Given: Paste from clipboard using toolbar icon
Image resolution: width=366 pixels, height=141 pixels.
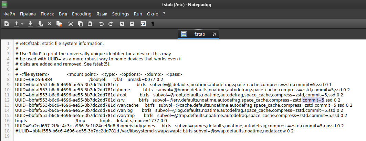Looking at the screenshot, I should pos(90,24).
